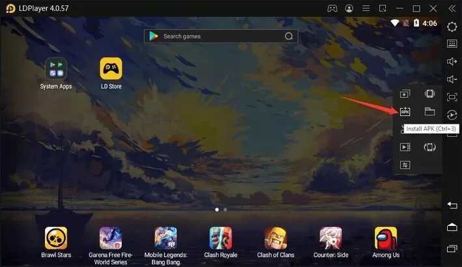
Task: Click the volume down icon
Action: tap(452, 79)
